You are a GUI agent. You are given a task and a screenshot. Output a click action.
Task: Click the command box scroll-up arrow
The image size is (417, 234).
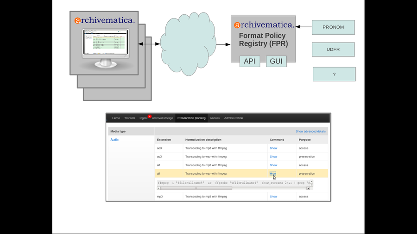pos(311,181)
